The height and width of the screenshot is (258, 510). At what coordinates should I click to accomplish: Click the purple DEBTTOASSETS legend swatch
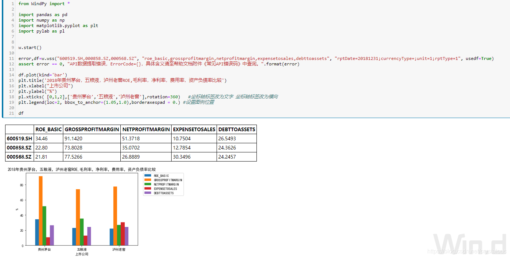pyautogui.click(x=148, y=193)
